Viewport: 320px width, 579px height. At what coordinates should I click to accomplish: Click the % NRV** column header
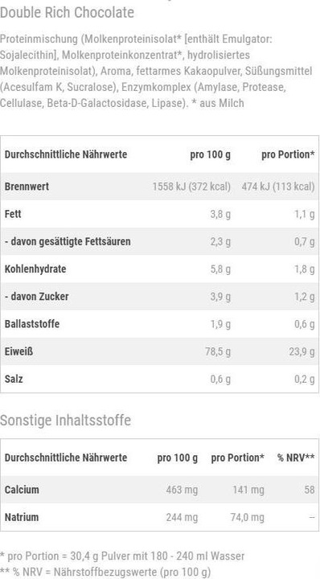coord(296,458)
